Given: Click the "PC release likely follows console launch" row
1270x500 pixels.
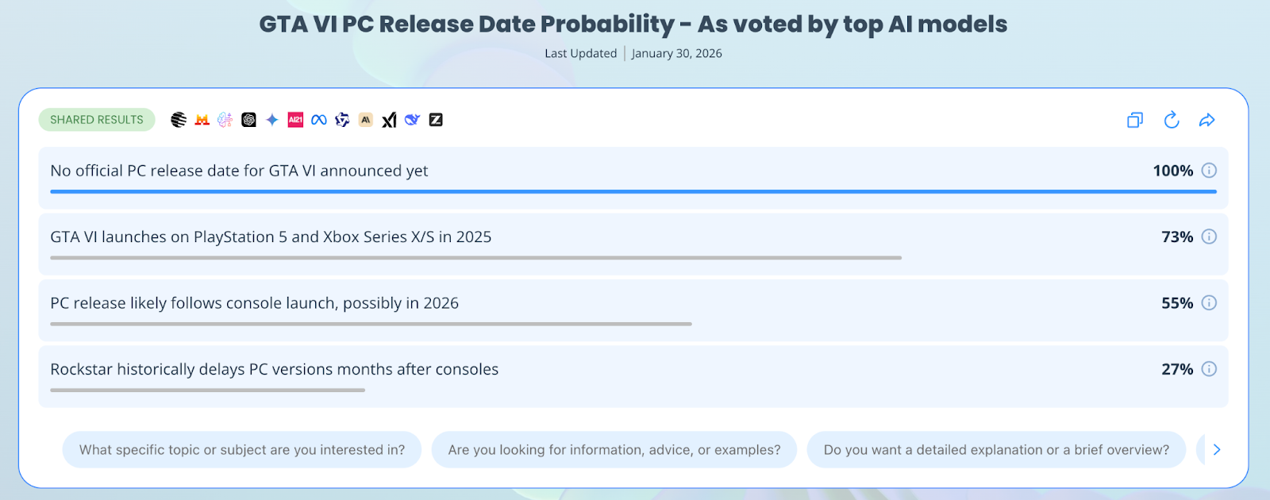Looking at the screenshot, I should click(254, 303).
